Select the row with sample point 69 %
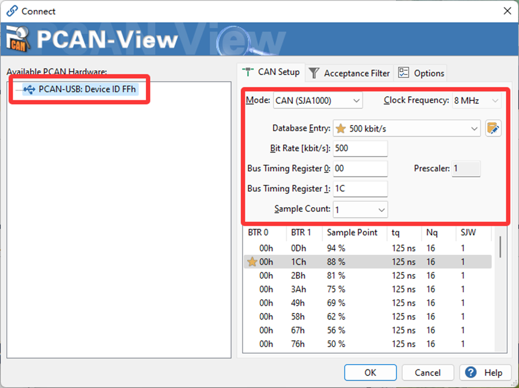The height and width of the screenshot is (388, 519). (368, 303)
